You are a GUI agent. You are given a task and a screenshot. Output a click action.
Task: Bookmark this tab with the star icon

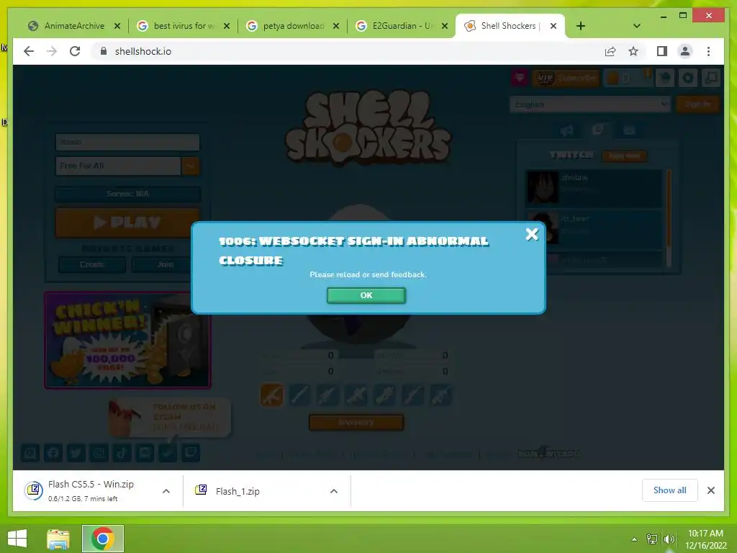click(633, 51)
